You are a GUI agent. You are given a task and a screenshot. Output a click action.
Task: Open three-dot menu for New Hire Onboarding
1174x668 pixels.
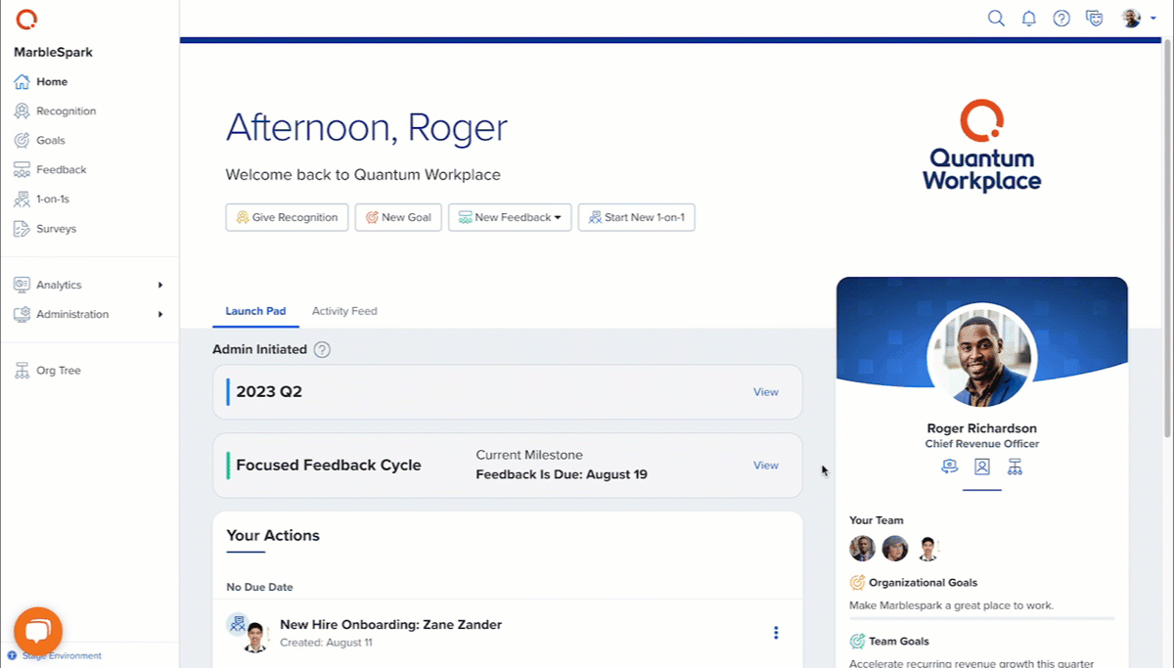(x=776, y=633)
